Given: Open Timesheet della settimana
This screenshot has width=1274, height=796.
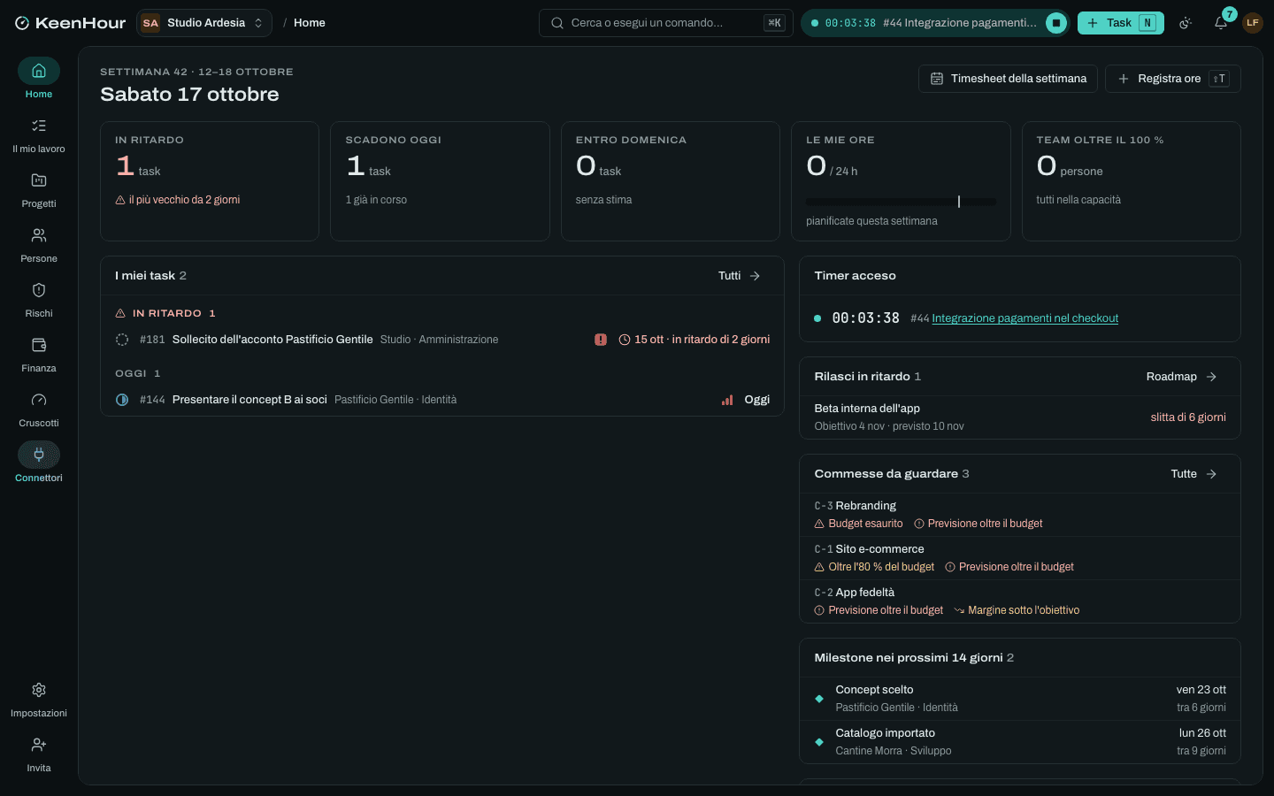Looking at the screenshot, I should [x=1009, y=79].
